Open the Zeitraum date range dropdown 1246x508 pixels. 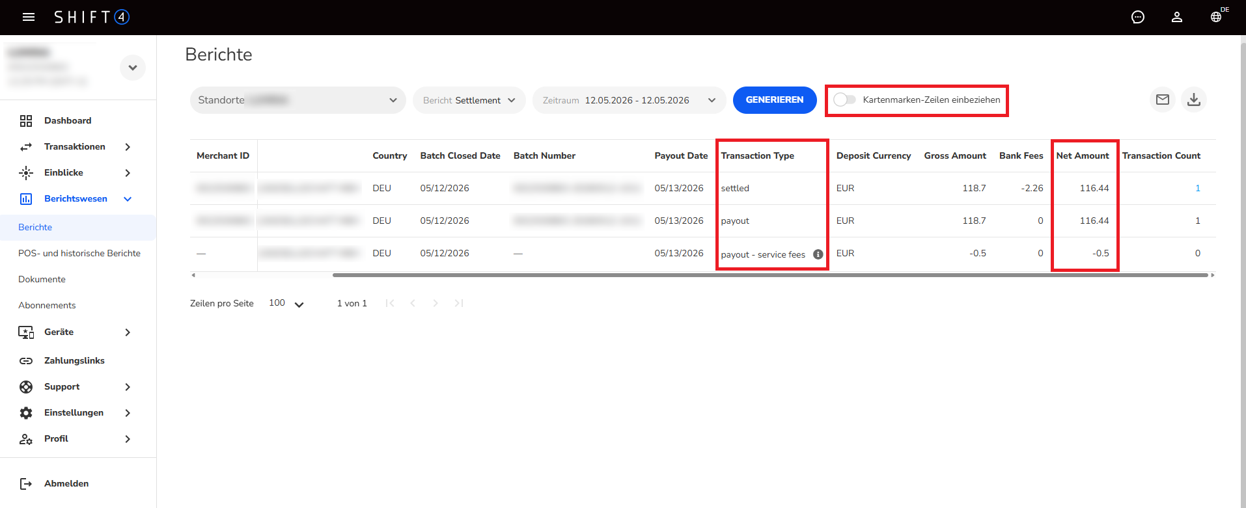(x=630, y=100)
